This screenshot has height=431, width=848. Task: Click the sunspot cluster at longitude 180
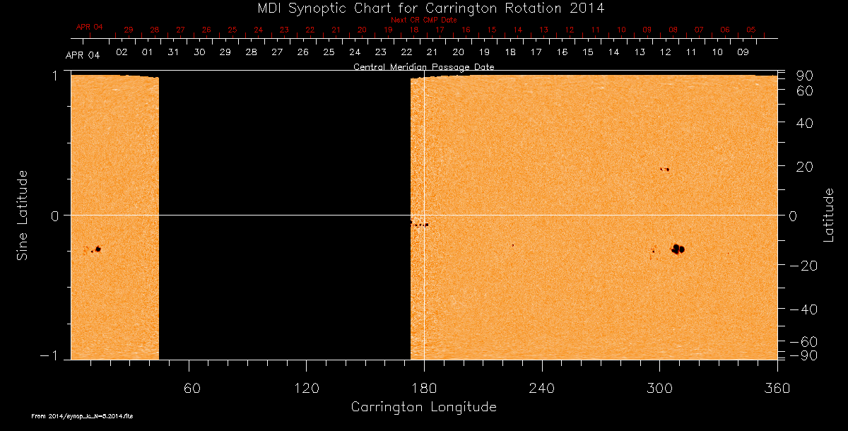click(x=419, y=224)
